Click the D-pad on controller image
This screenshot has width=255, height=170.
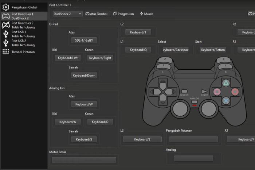[x=163, y=92]
